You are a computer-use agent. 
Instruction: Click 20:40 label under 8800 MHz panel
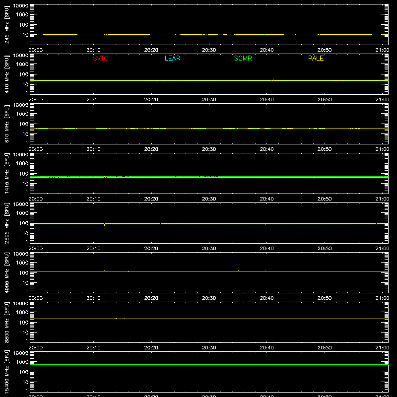point(266,348)
